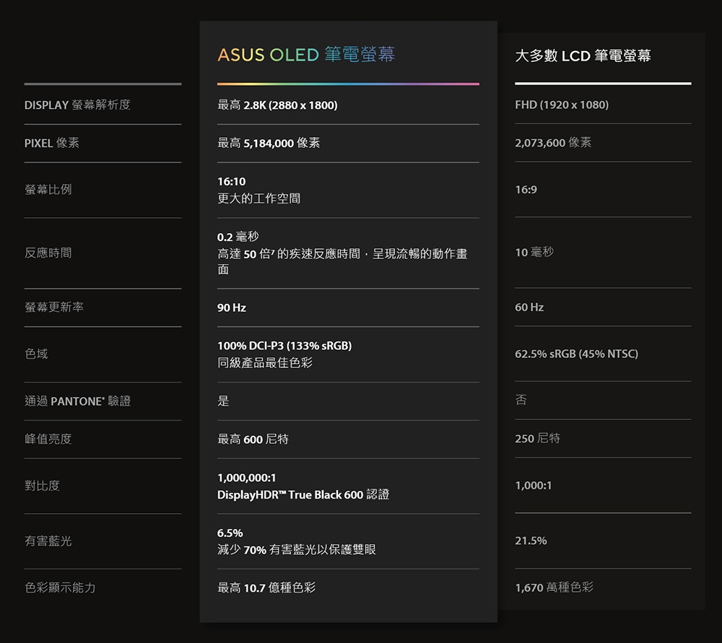Click the 大多數 LCD 筆電螢幕 column heading
The width and height of the screenshot is (722, 643).
pos(583,56)
